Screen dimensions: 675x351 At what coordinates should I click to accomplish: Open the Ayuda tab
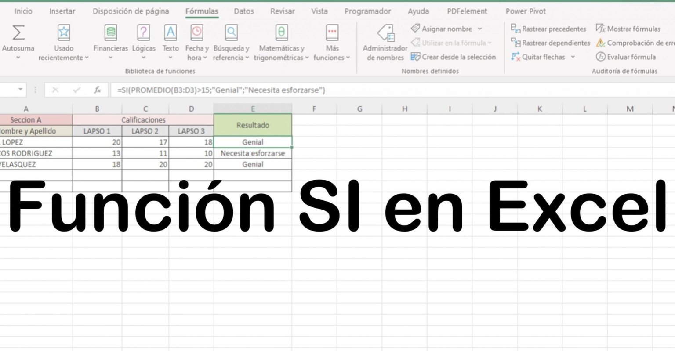pyautogui.click(x=418, y=11)
